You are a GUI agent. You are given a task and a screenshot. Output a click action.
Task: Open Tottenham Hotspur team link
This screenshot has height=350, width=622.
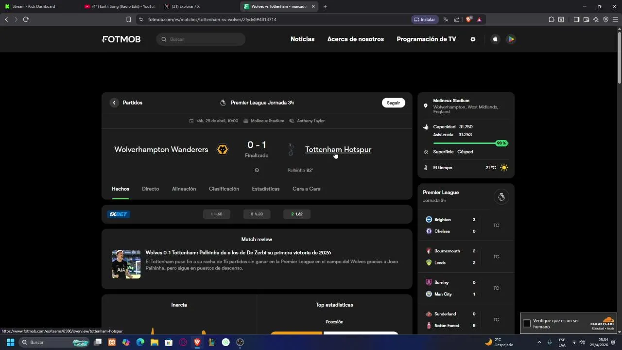point(338,150)
